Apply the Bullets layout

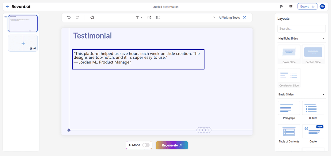[313, 110]
